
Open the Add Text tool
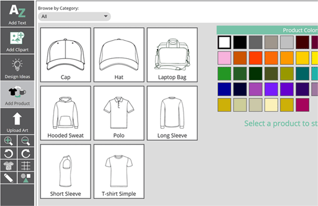pyautogui.click(x=17, y=14)
